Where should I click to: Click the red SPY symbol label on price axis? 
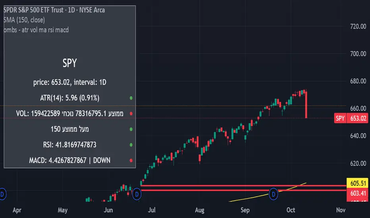[x=340, y=118]
